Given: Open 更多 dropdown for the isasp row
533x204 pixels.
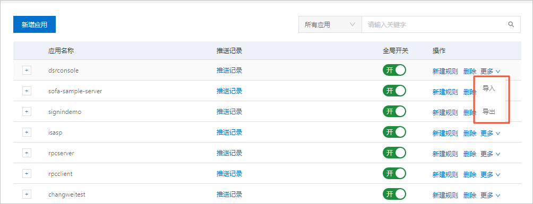Looking at the screenshot, I should 490,134.
